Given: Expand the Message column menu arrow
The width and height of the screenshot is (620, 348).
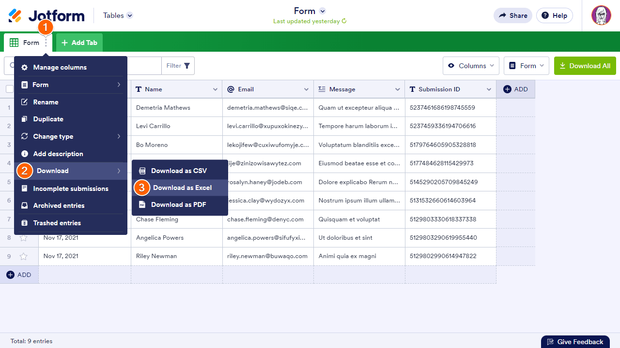Looking at the screenshot, I should [398, 89].
